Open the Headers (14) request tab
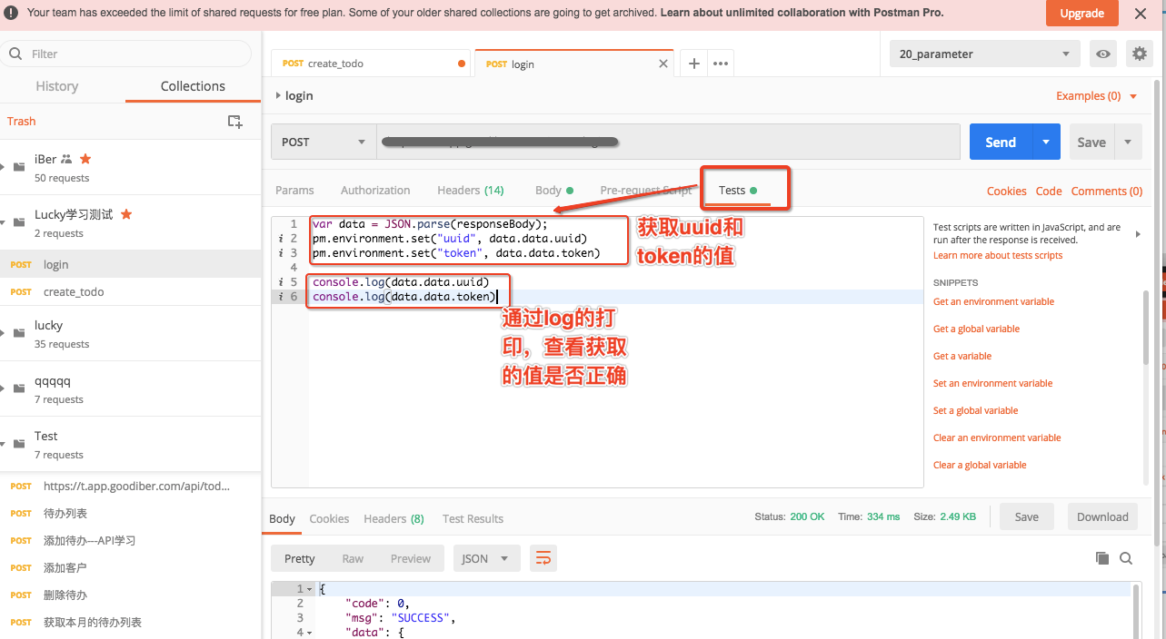 pyautogui.click(x=470, y=190)
